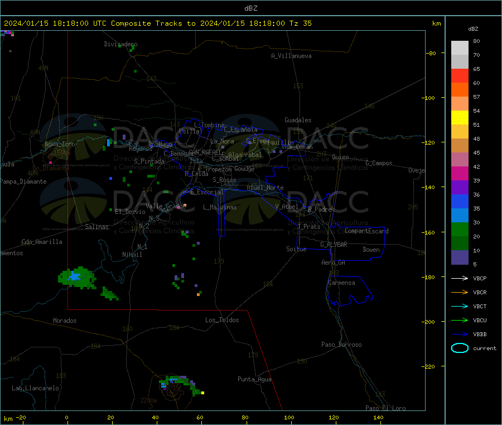Click the G_Campos map label

(379, 163)
